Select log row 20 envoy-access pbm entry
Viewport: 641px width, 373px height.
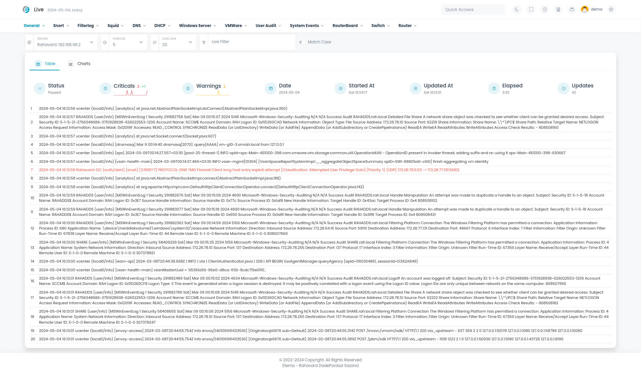(320, 339)
